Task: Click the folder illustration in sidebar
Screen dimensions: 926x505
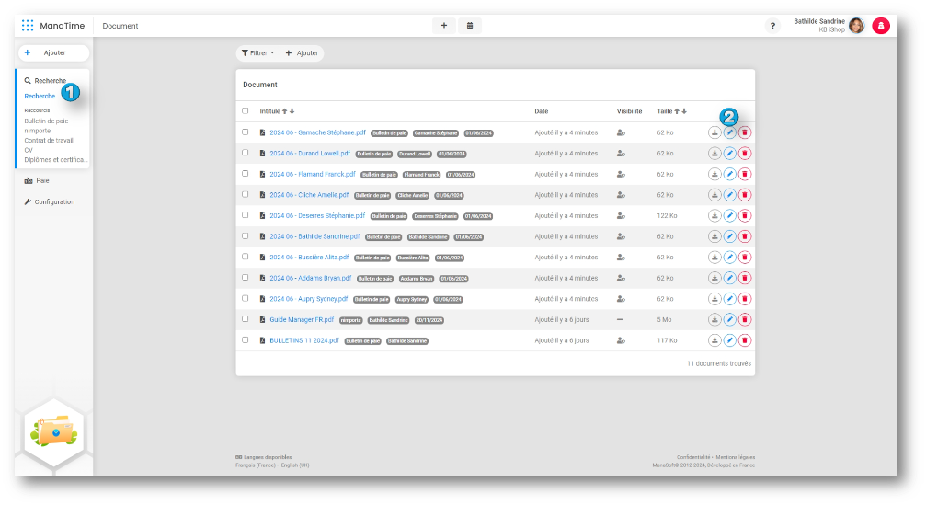Action: (54, 431)
